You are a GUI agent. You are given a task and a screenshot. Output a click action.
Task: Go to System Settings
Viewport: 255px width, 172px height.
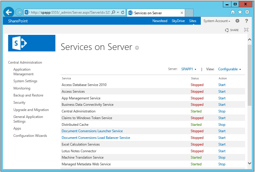[25, 81]
